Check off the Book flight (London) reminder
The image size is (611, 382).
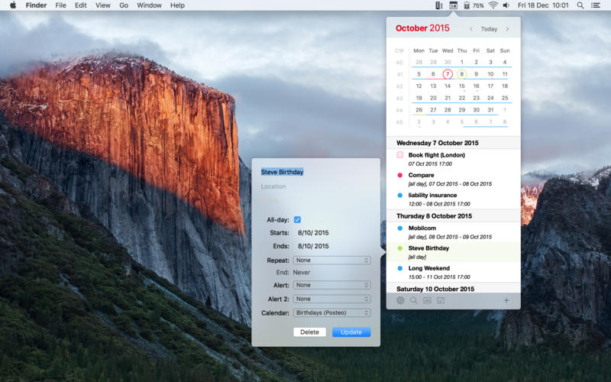coord(399,155)
